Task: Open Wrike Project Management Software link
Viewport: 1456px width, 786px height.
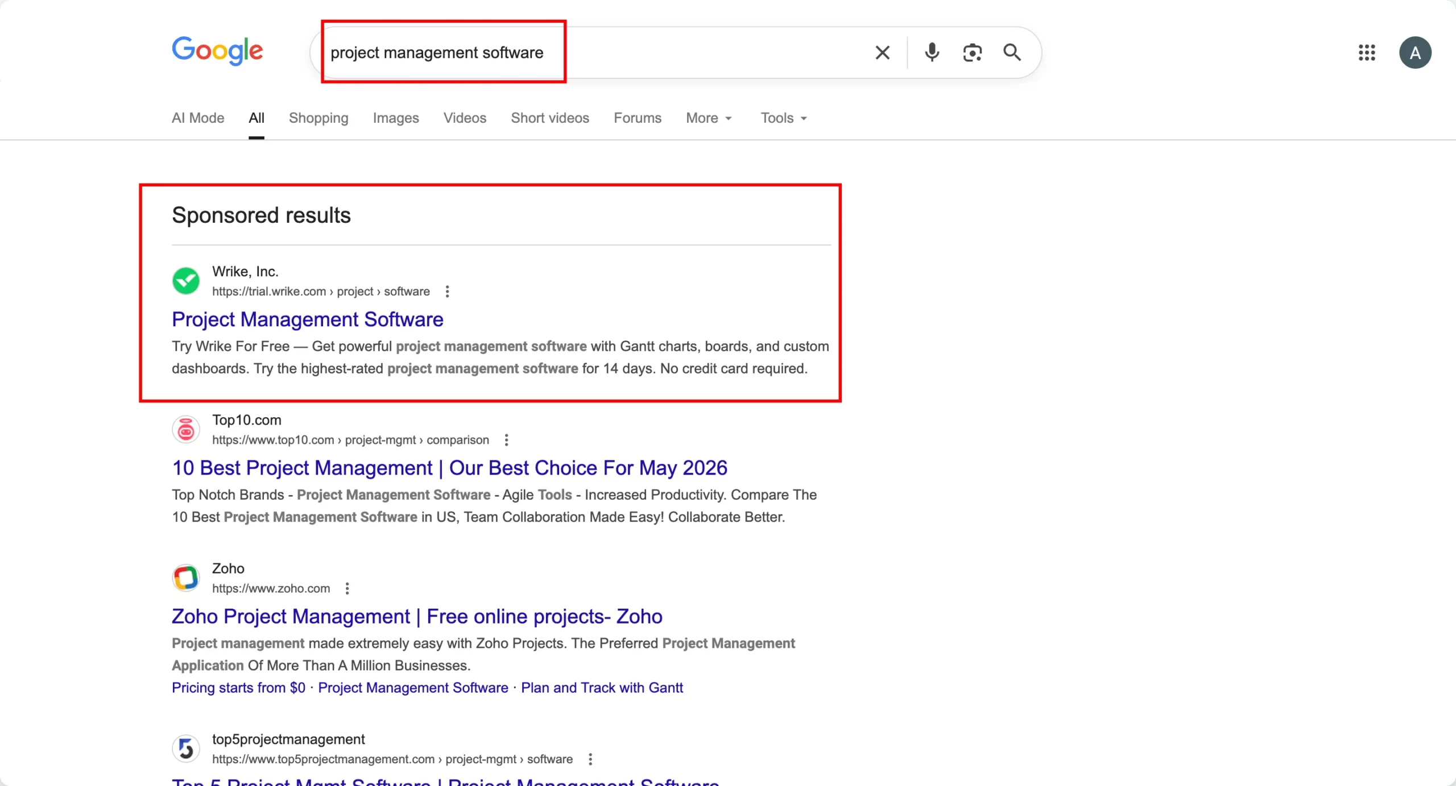Action: pyautogui.click(x=308, y=319)
